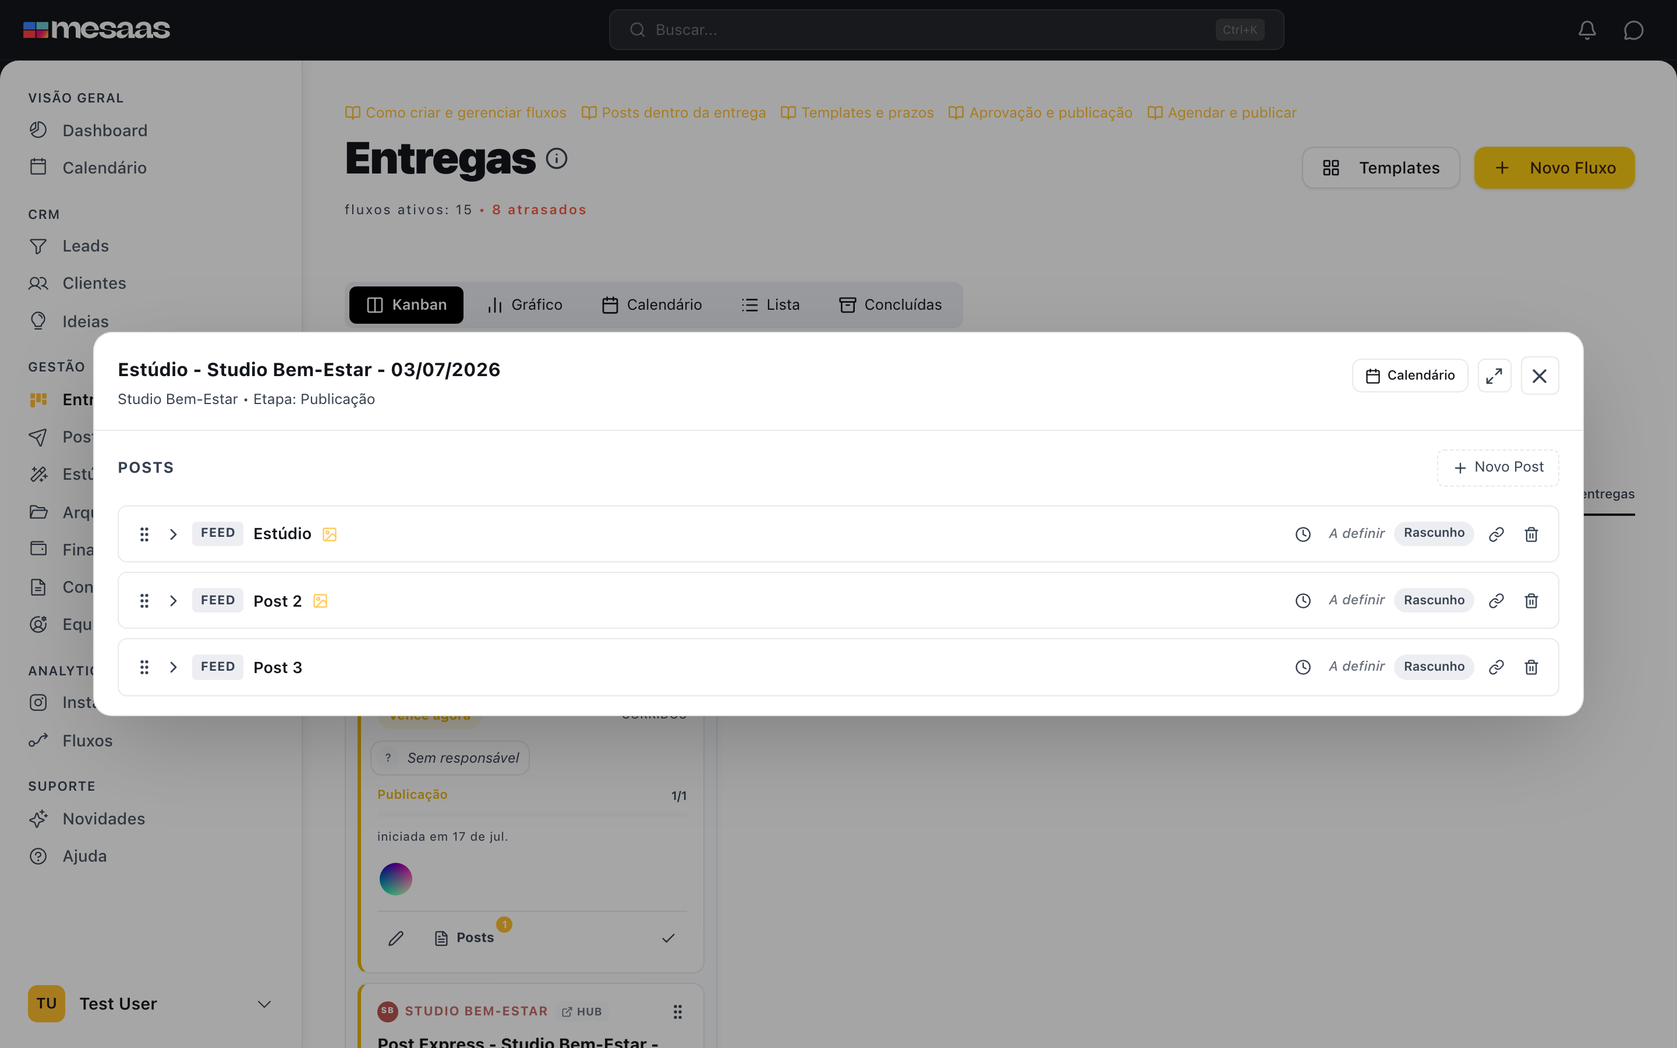Click the Novo Fluxo button

[1554, 168]
